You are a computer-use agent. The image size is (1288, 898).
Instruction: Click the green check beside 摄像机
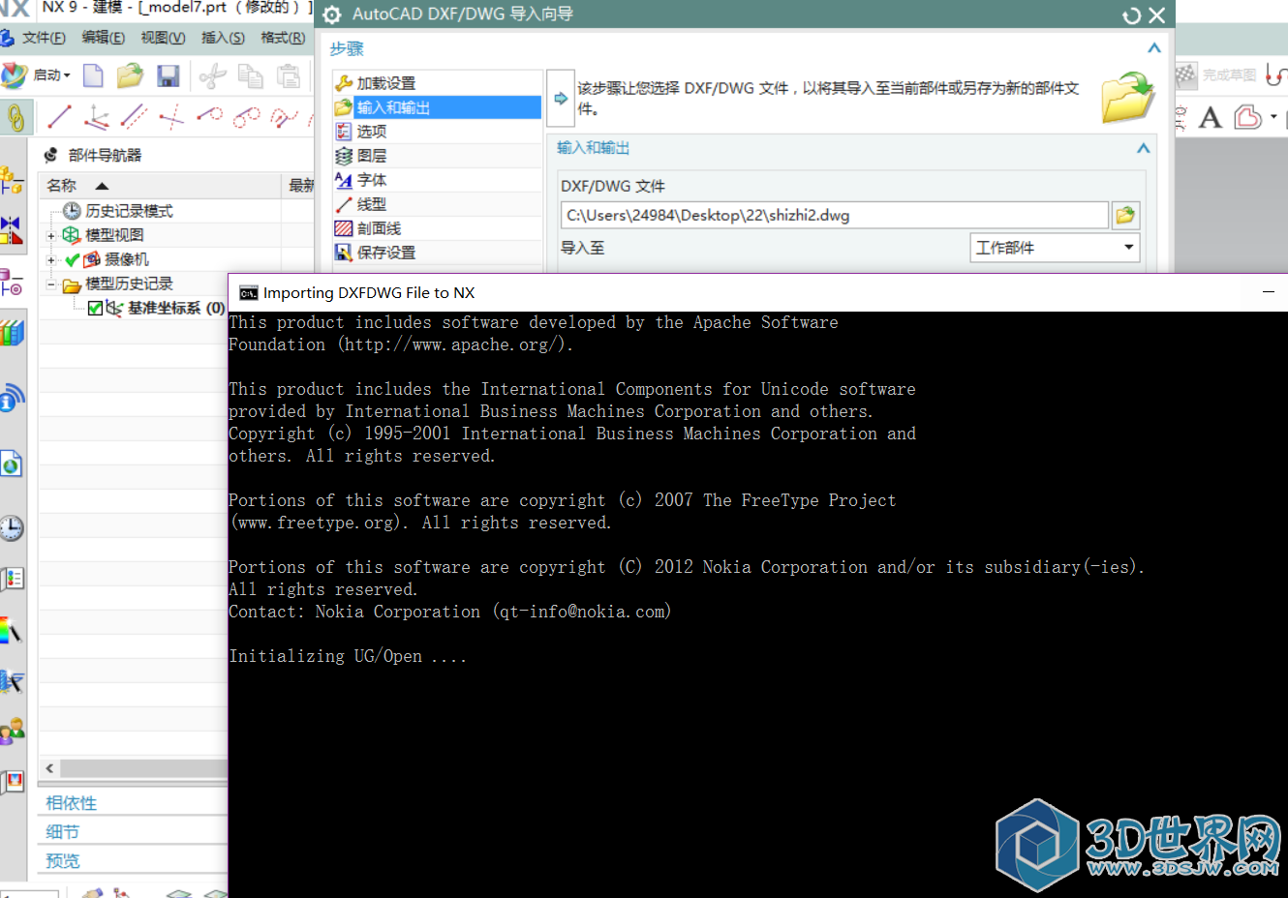(72, 259)
